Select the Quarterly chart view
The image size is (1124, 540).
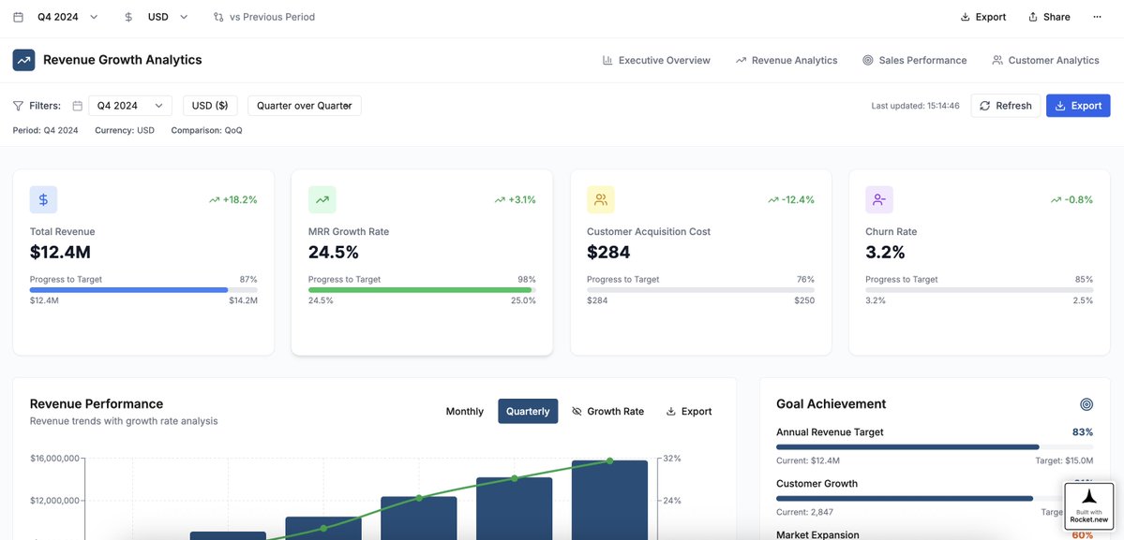coord(528,411)
